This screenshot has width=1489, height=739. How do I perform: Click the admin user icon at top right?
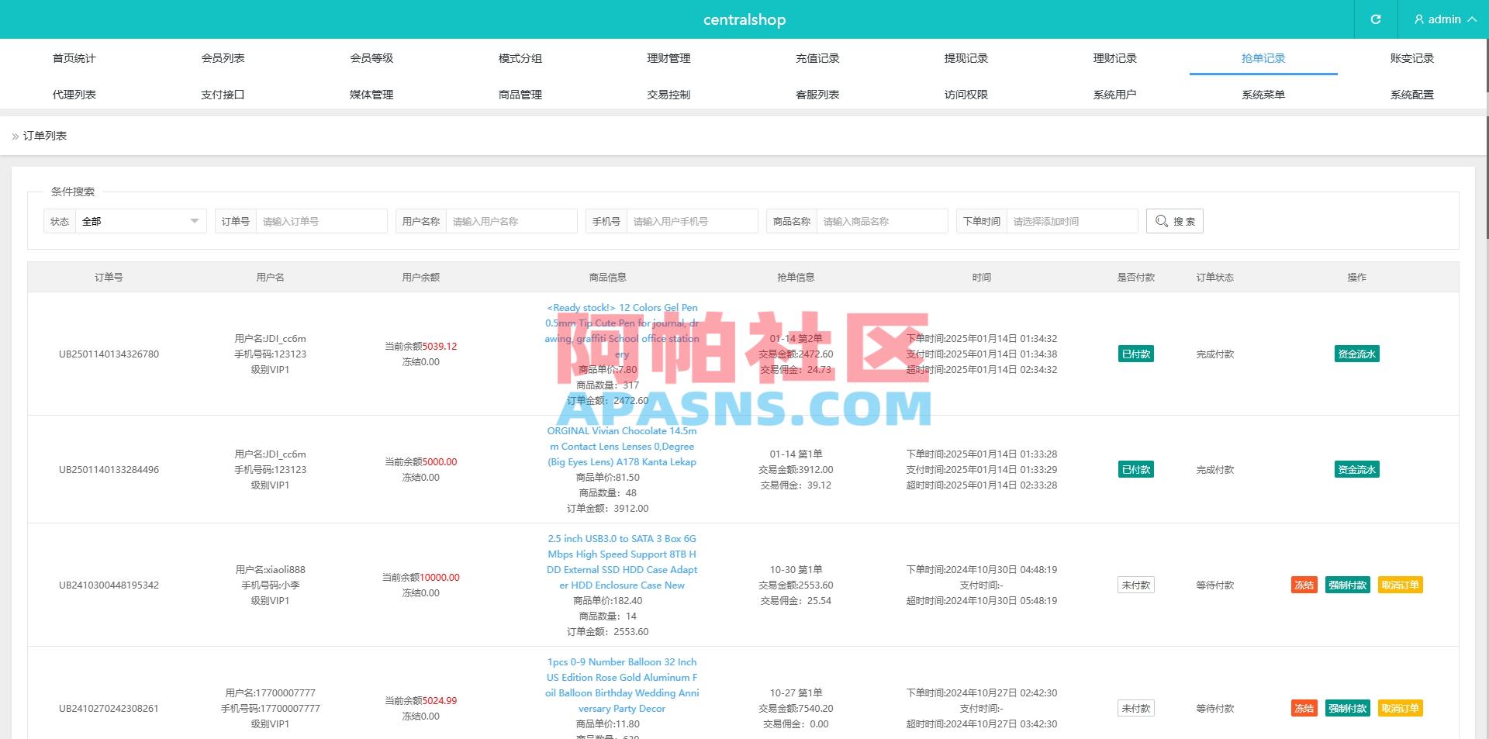click(x=1419, y=19)
